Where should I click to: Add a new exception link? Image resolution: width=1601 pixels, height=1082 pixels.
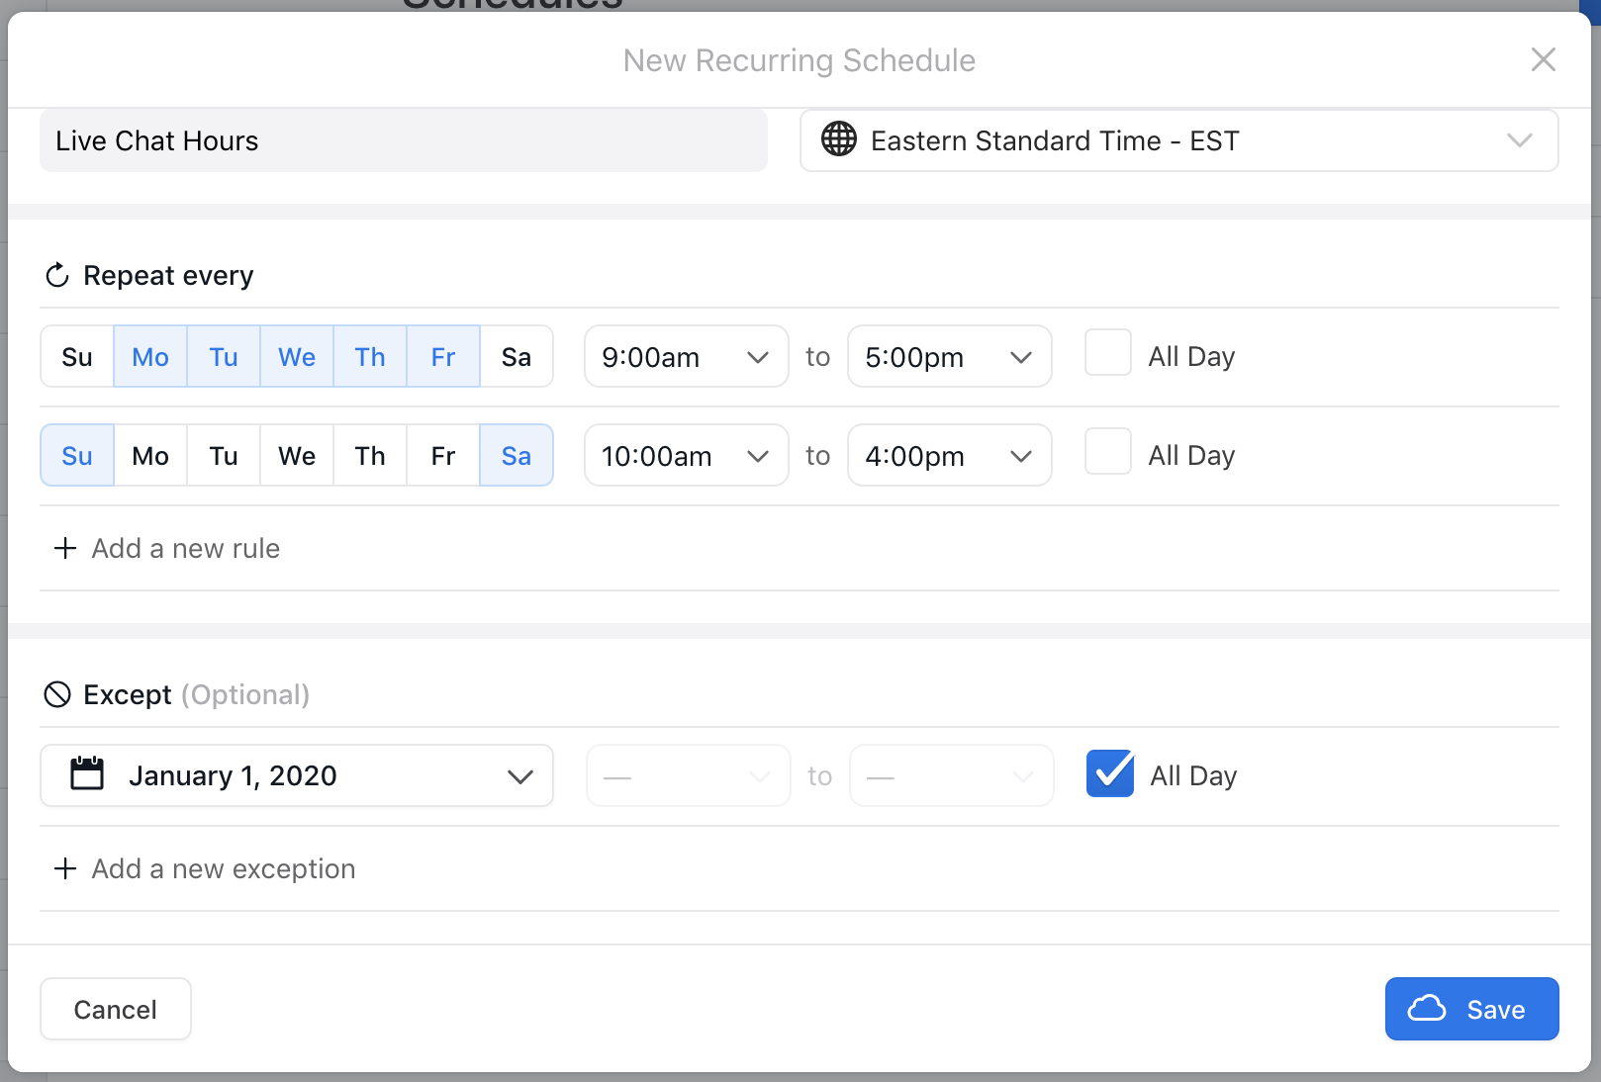223,868
